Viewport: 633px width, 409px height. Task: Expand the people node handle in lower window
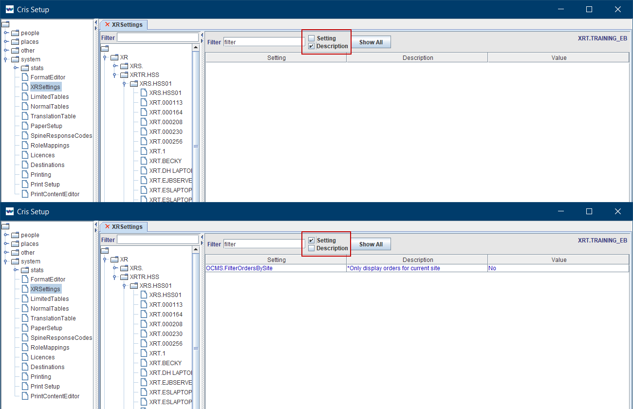coord(6,235)
